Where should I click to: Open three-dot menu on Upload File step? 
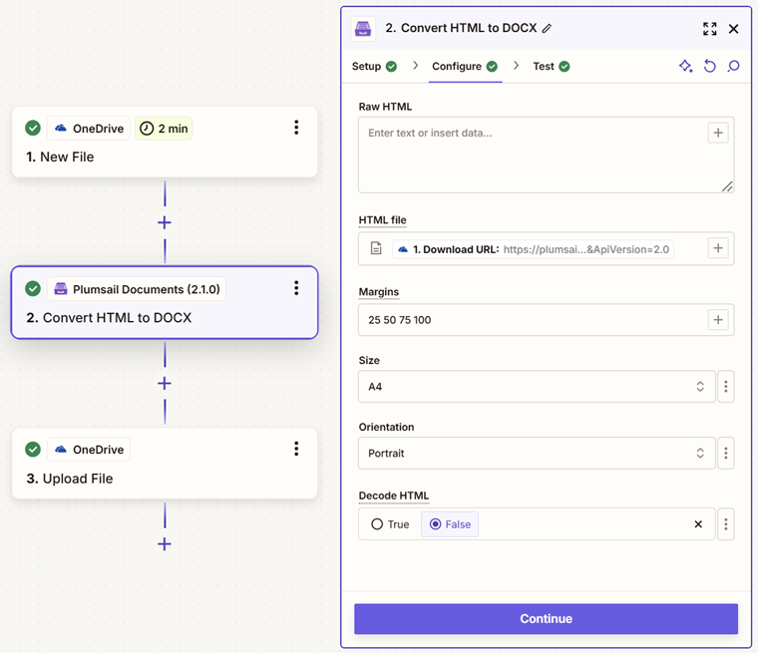tap(296, 449)
